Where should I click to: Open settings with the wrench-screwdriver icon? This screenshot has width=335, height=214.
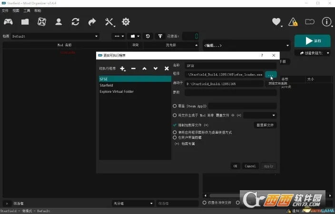pyautogui.click(x=109, y=22)
